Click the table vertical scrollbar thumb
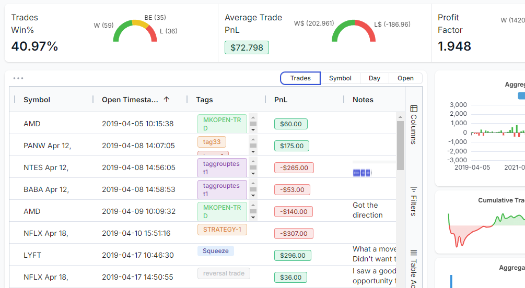Viewport: 525px width, 288px height. click(400, 145)
